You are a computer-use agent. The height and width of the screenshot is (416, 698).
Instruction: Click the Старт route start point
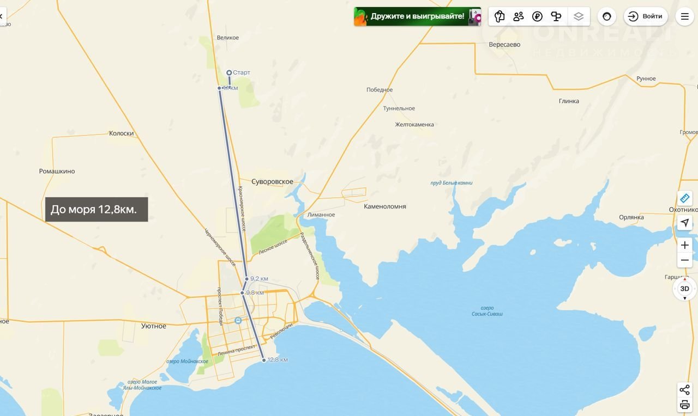[230, 72]
